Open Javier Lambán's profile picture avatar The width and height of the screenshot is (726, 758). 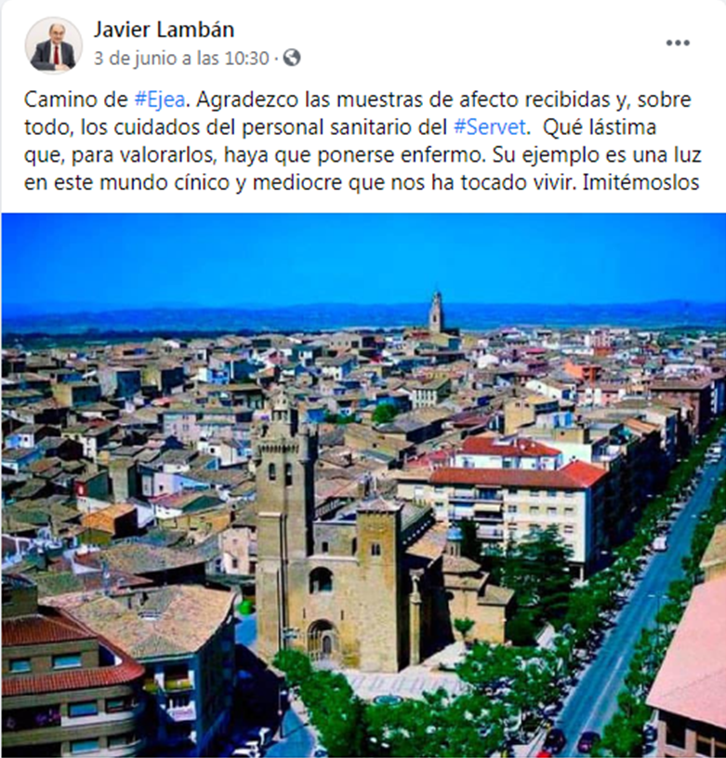(54, 46)
